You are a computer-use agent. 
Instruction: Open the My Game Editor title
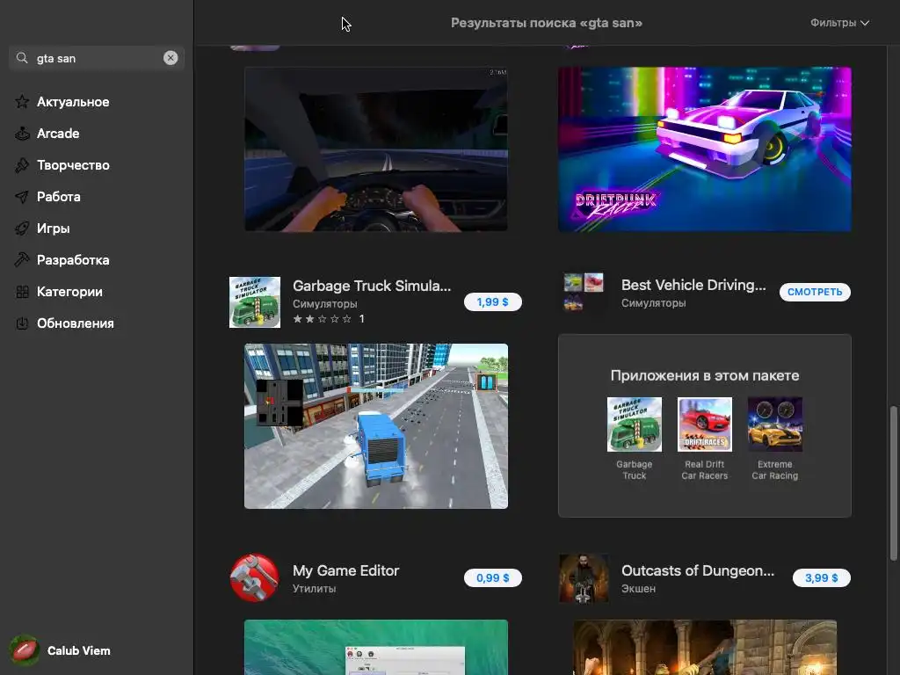(x=345, y=570)
